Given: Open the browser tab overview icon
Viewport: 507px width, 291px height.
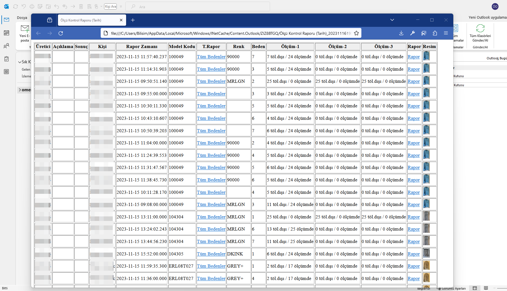Looking at the screenshot, I should [x=49, y=20].
